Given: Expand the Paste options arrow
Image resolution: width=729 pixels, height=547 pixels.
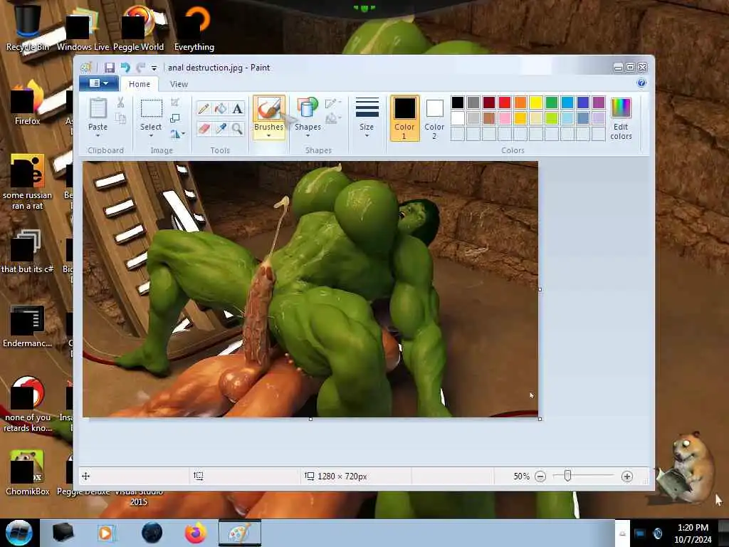Looking at the screenshot, I should [98, 136].
